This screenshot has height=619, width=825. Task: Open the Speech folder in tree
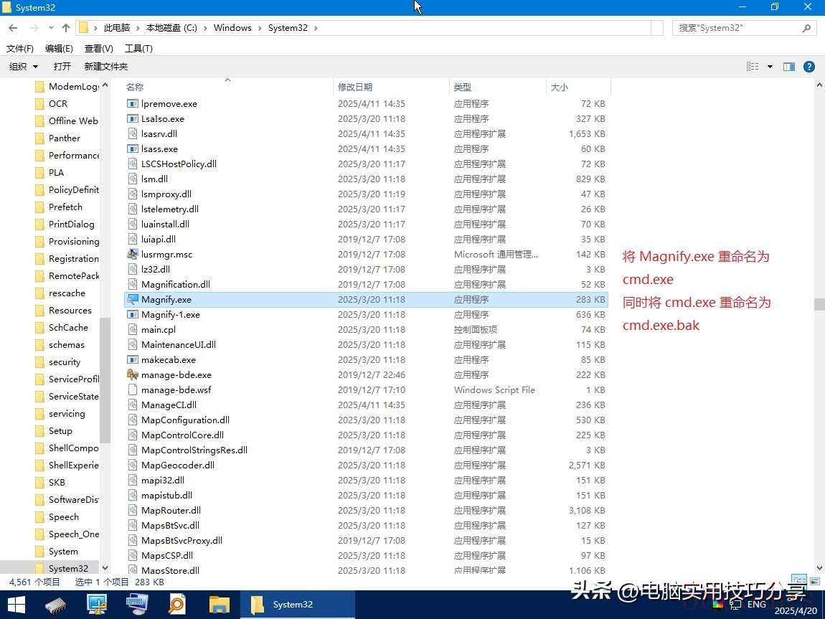[64, 517]
